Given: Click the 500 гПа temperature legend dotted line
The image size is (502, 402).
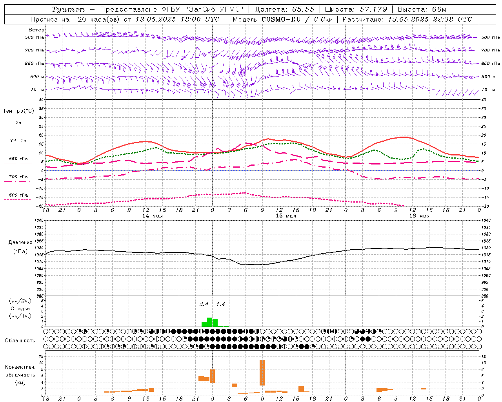Looking at the screenshot, I should tap(18, 200).
